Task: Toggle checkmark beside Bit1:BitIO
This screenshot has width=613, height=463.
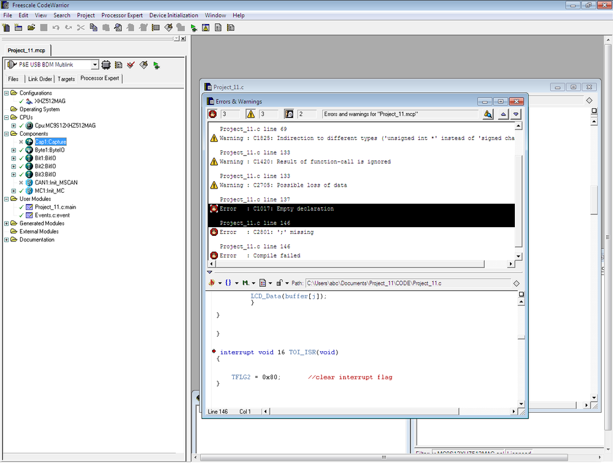Action: 21,158
